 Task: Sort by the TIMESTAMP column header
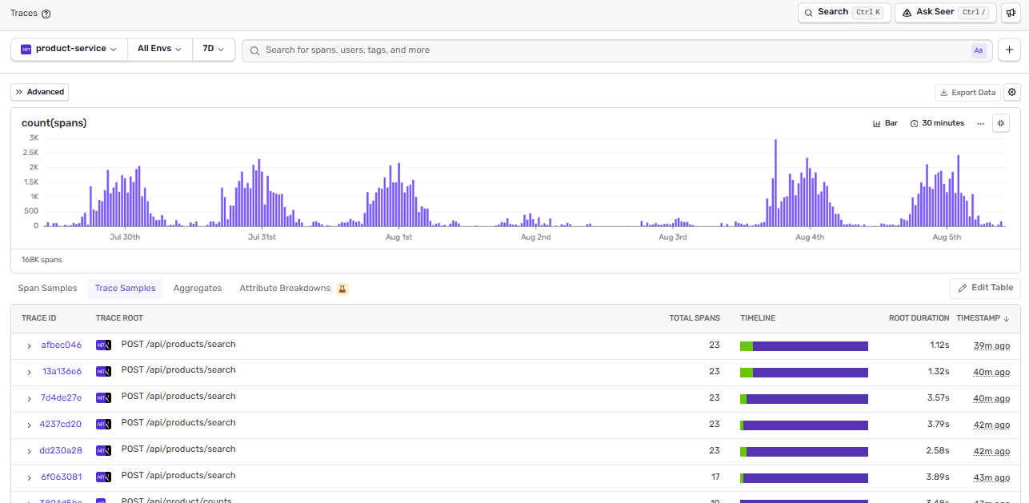pos(983,318)
